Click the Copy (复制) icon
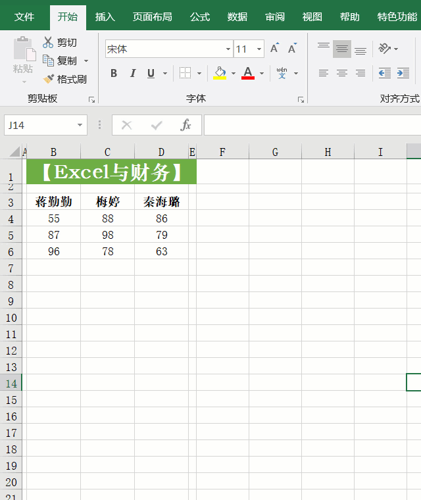 [48, 61]
